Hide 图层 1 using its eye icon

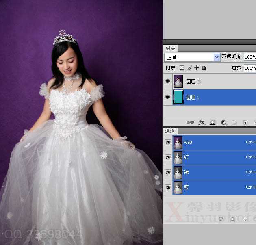167,97
